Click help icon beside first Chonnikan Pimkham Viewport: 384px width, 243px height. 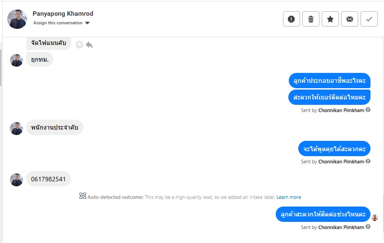368,110
